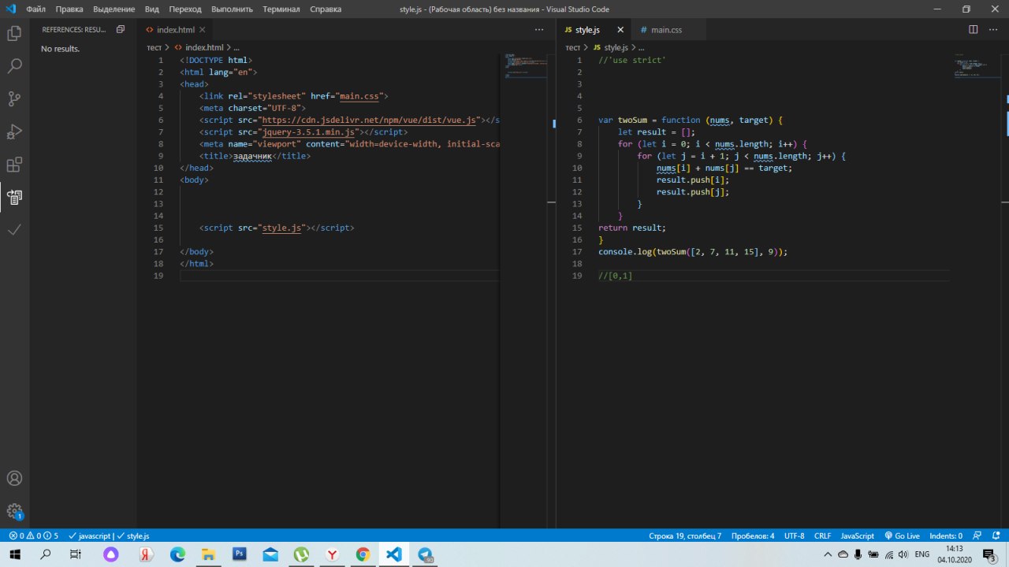This screenshot has height=567, width=1009.
Task: Start Go Live server from status bar
Action: coord(902,535)
